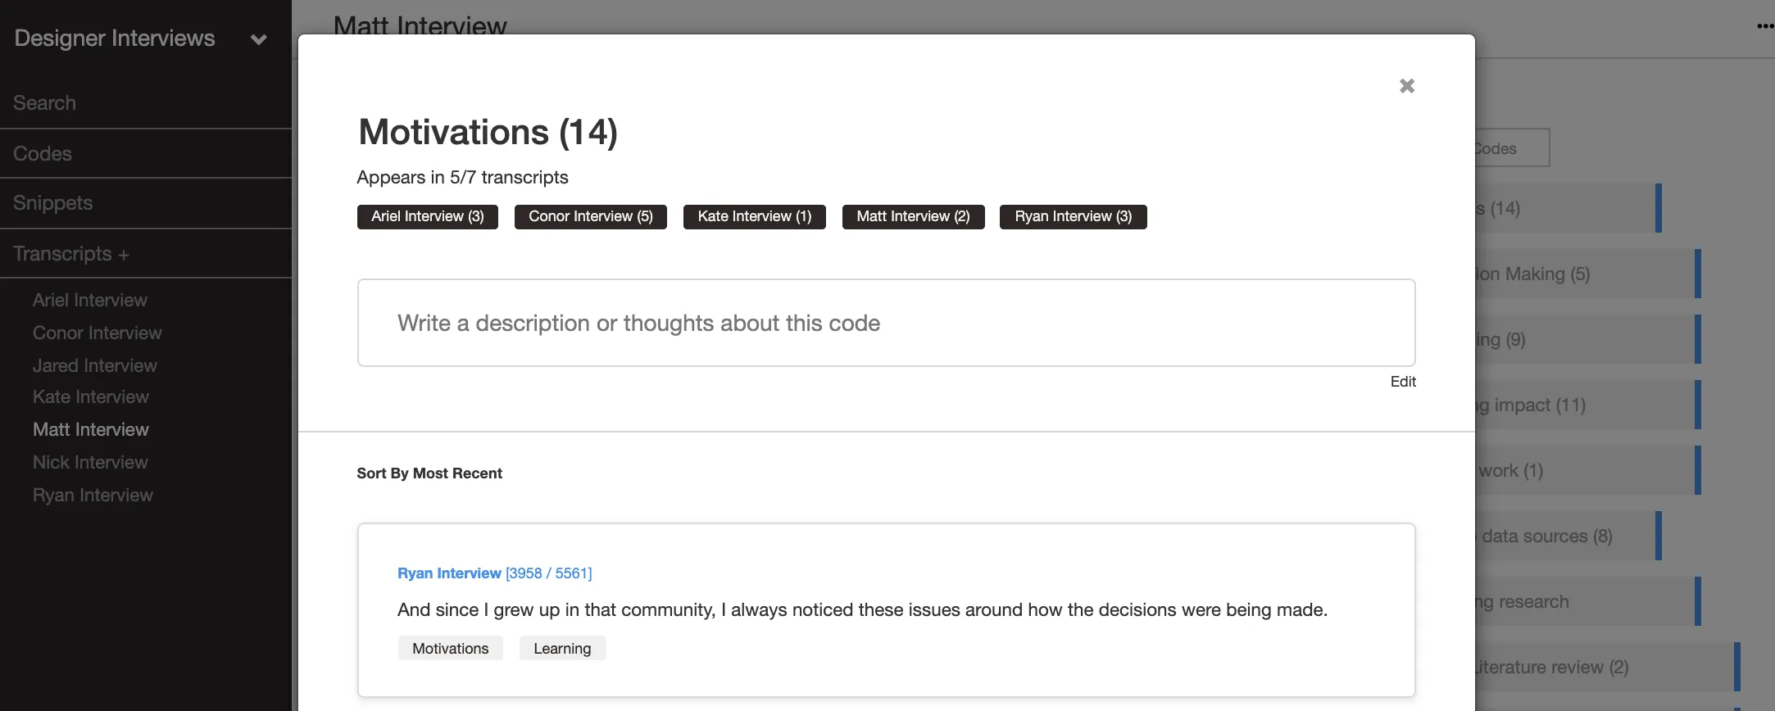
Task: Click the Matt Interview (2) badge
Action: pyautogui.click(x=914, y=216)
